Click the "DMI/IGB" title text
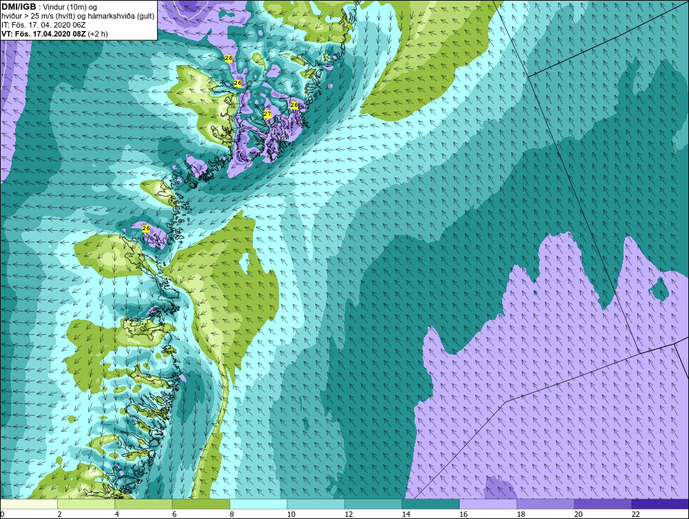Viewport: 689px width, 519px height. click(19, 7)
